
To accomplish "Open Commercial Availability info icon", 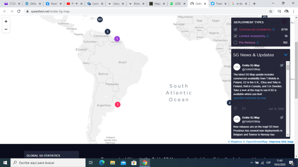I will coord(274,29).
